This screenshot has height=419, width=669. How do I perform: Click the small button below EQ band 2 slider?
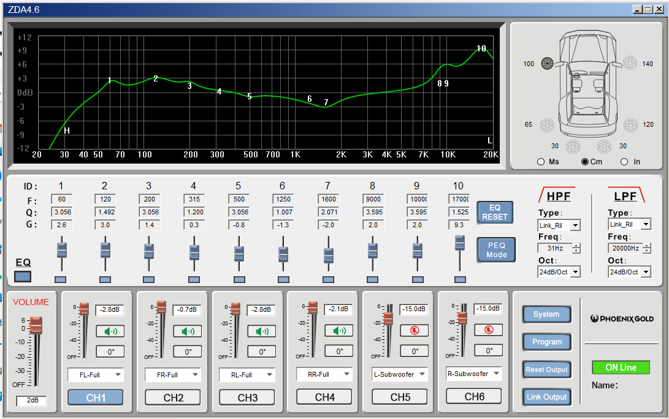point(105,279)
